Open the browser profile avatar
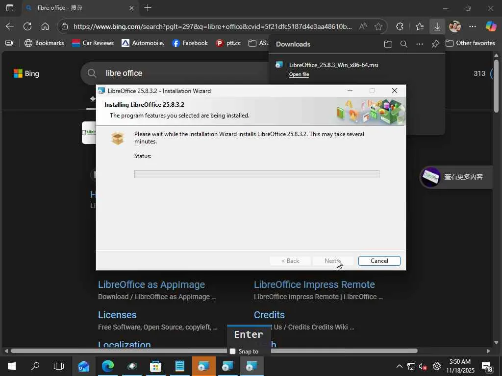502x376 pixels. [455, 26]
